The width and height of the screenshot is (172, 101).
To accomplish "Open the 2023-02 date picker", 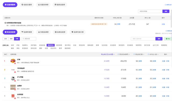I will tap(29, 39).
